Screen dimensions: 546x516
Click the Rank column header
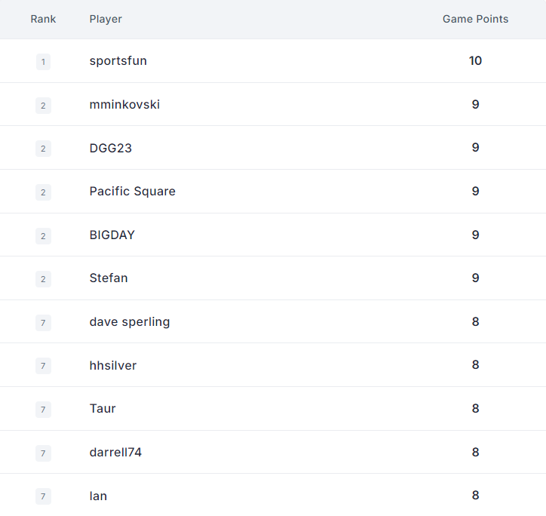[43, 19]
